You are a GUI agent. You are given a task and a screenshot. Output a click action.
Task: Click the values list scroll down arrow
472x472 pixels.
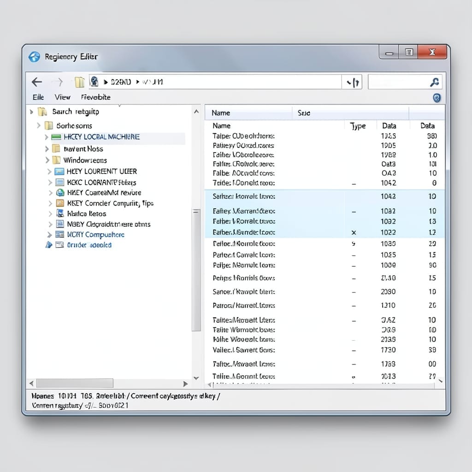(441, 381)
